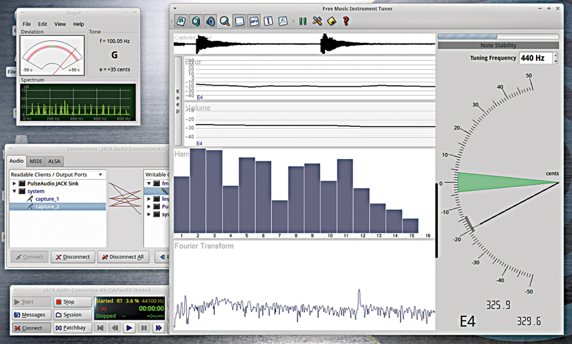Viewport: 572px width, 344px height.
Task: Toggle the speaker volume view icon in FMIT
Action: (x=210, y=21)
